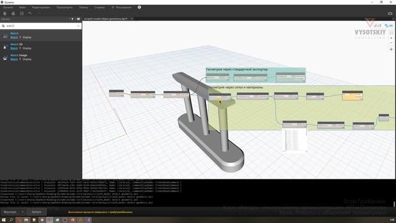Open the Редактировать menu
Screen dimensions: 396x223
(x=41, y=7)
